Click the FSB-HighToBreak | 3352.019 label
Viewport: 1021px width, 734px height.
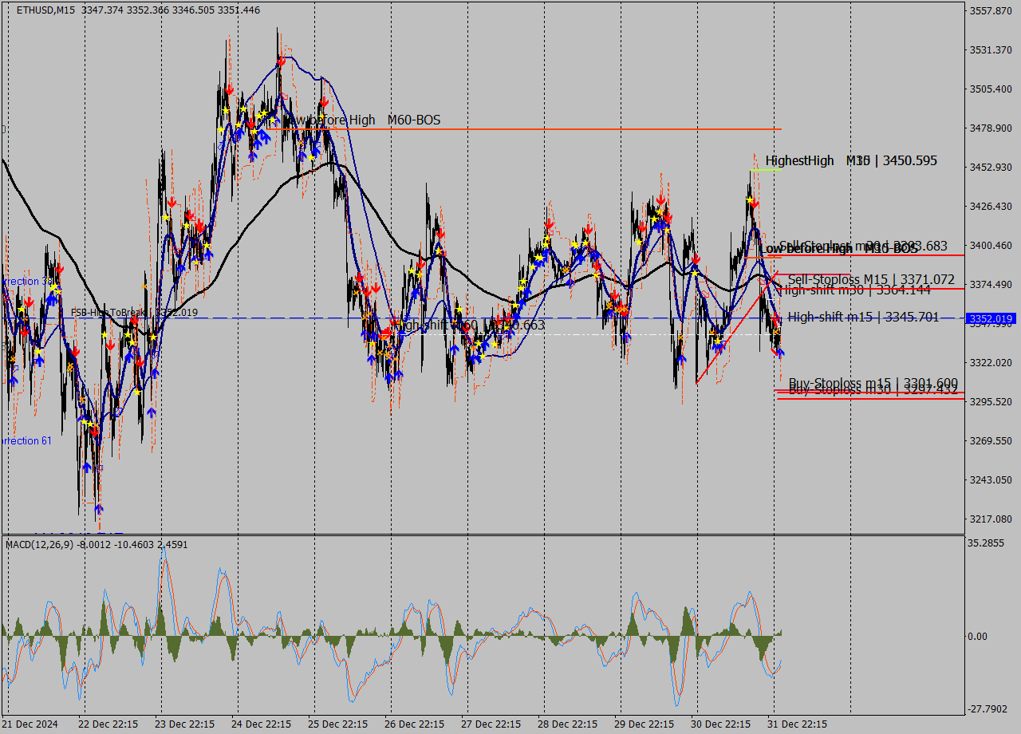pos(134,313)
